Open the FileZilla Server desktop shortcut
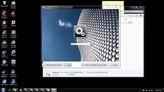Viewport: 164px width, 92px height. (x=4, y=34)
